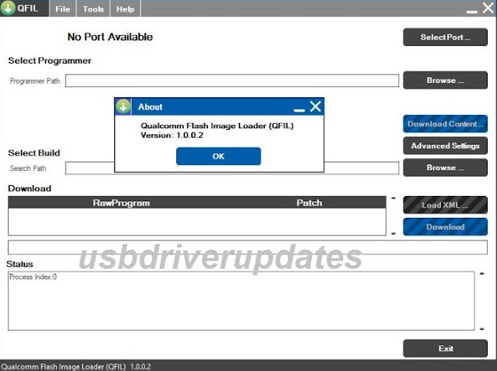Screen dimensions: 497x371
Task: Open the Tools menu
Action: (93, 9)
